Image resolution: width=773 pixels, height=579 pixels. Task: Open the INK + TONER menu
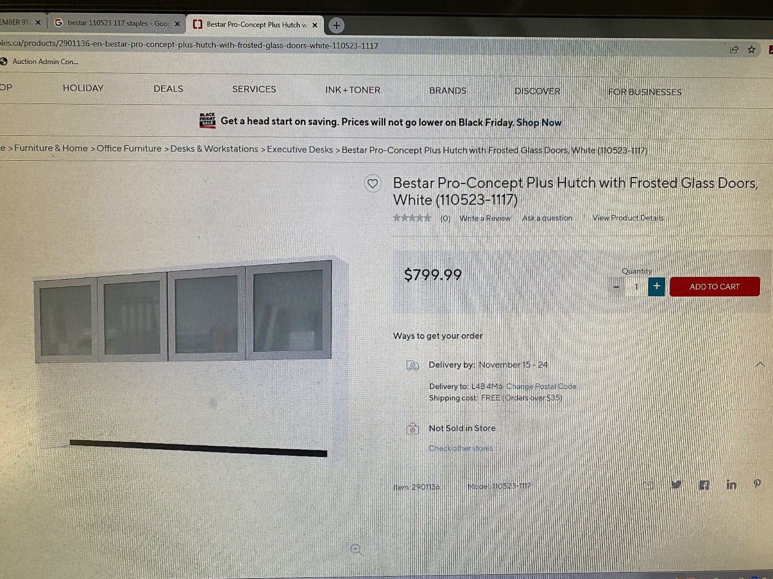[x=353, y=90]
